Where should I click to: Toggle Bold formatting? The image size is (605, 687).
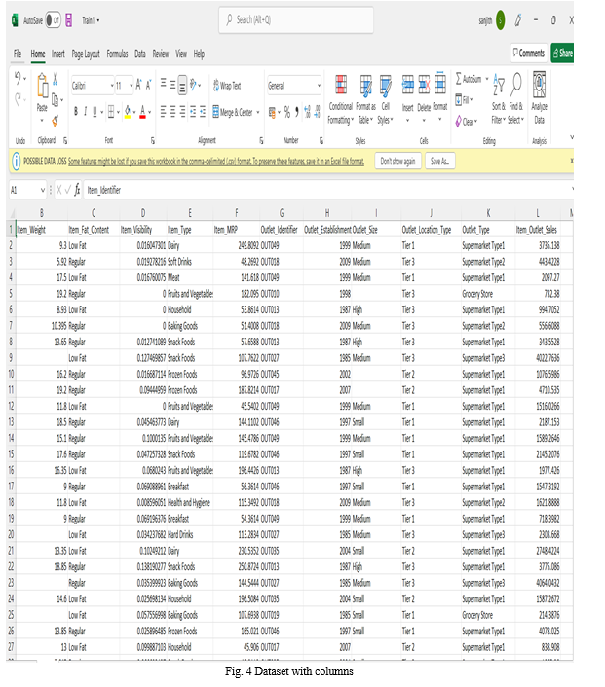point(76,112)
